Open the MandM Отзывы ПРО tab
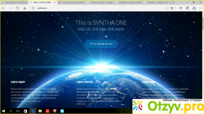This screenshot has width=204, height=114. click(x=157, y=2)
